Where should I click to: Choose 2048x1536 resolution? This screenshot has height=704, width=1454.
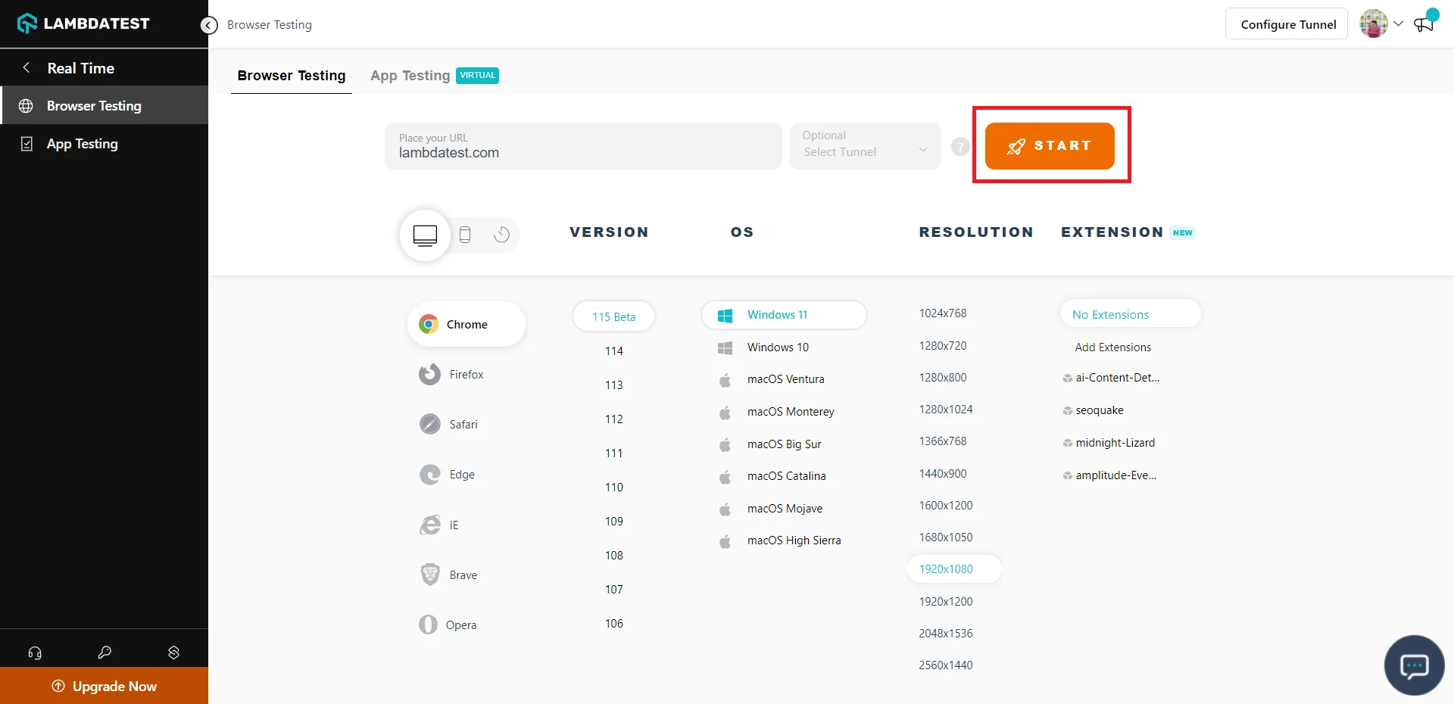946,633
